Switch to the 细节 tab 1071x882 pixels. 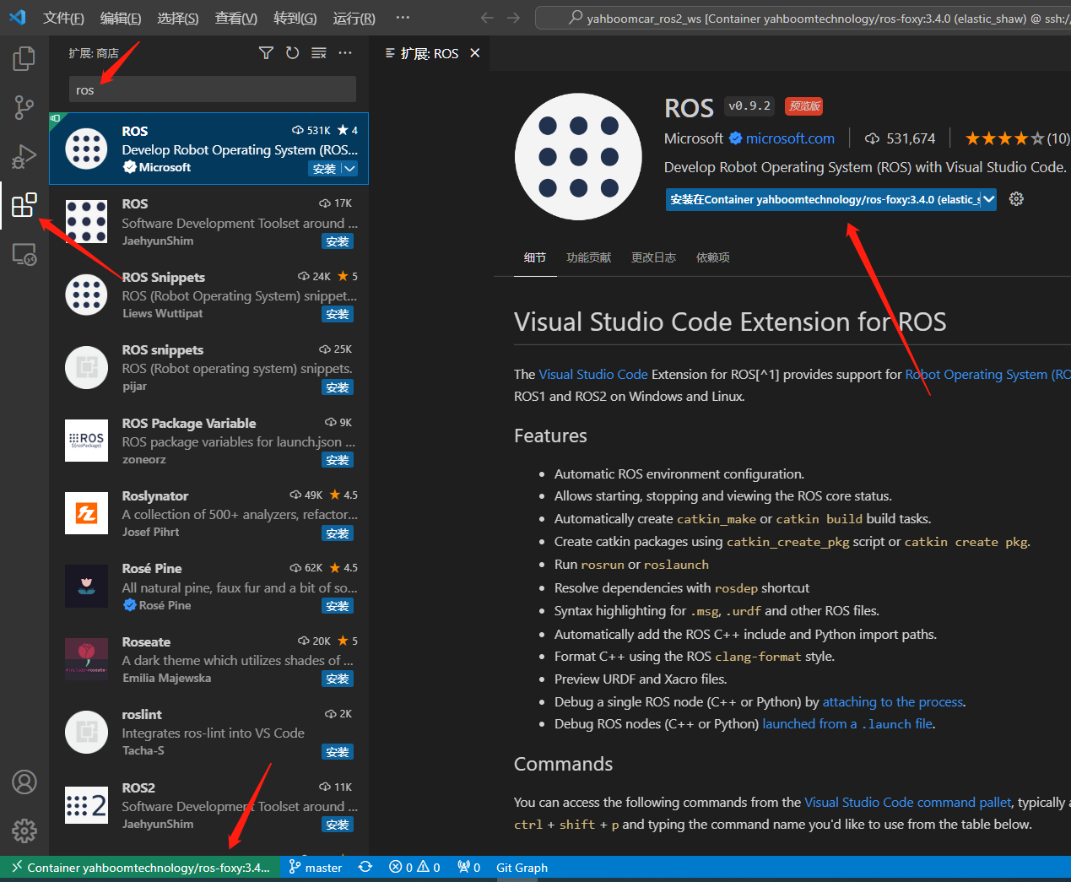click(x=535, y=257)
